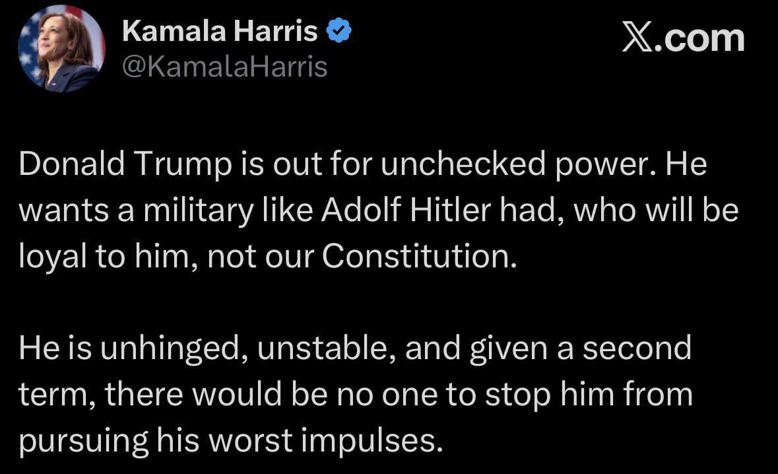The height and width of the screenshot is (474, 778).
Task: Click the blue verified checkmark badge
Action: click(x=339, y=30)
